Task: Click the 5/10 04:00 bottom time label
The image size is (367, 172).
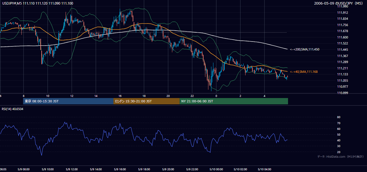Action: point(264,169)
